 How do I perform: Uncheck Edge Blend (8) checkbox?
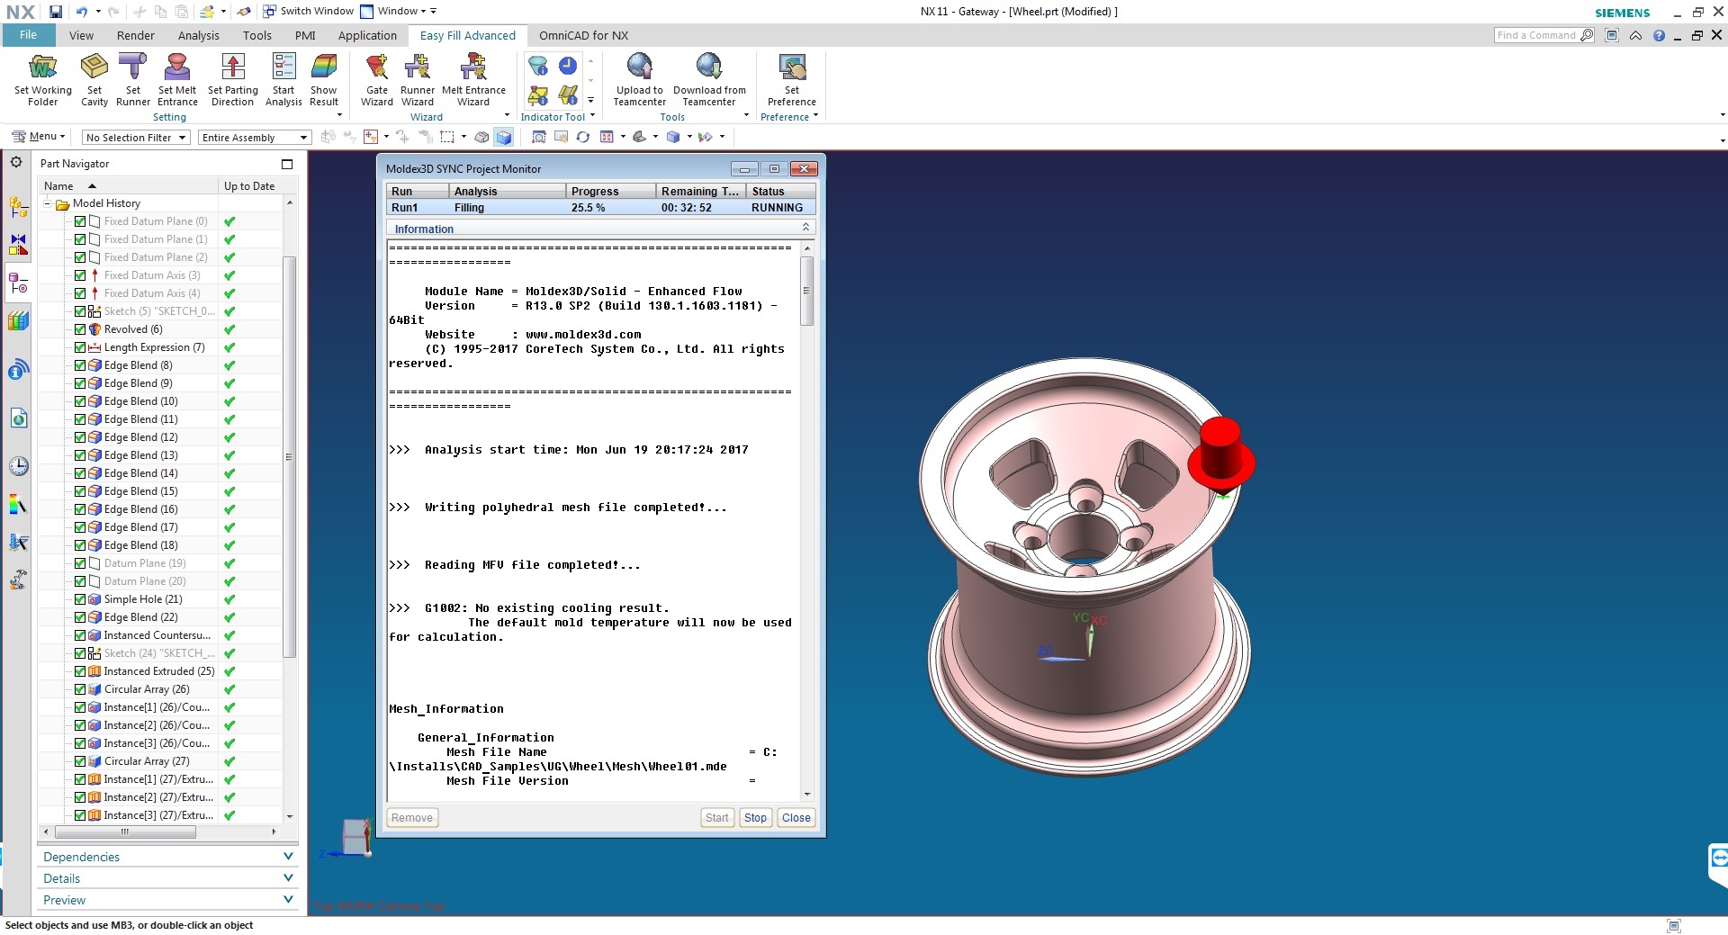80,365
